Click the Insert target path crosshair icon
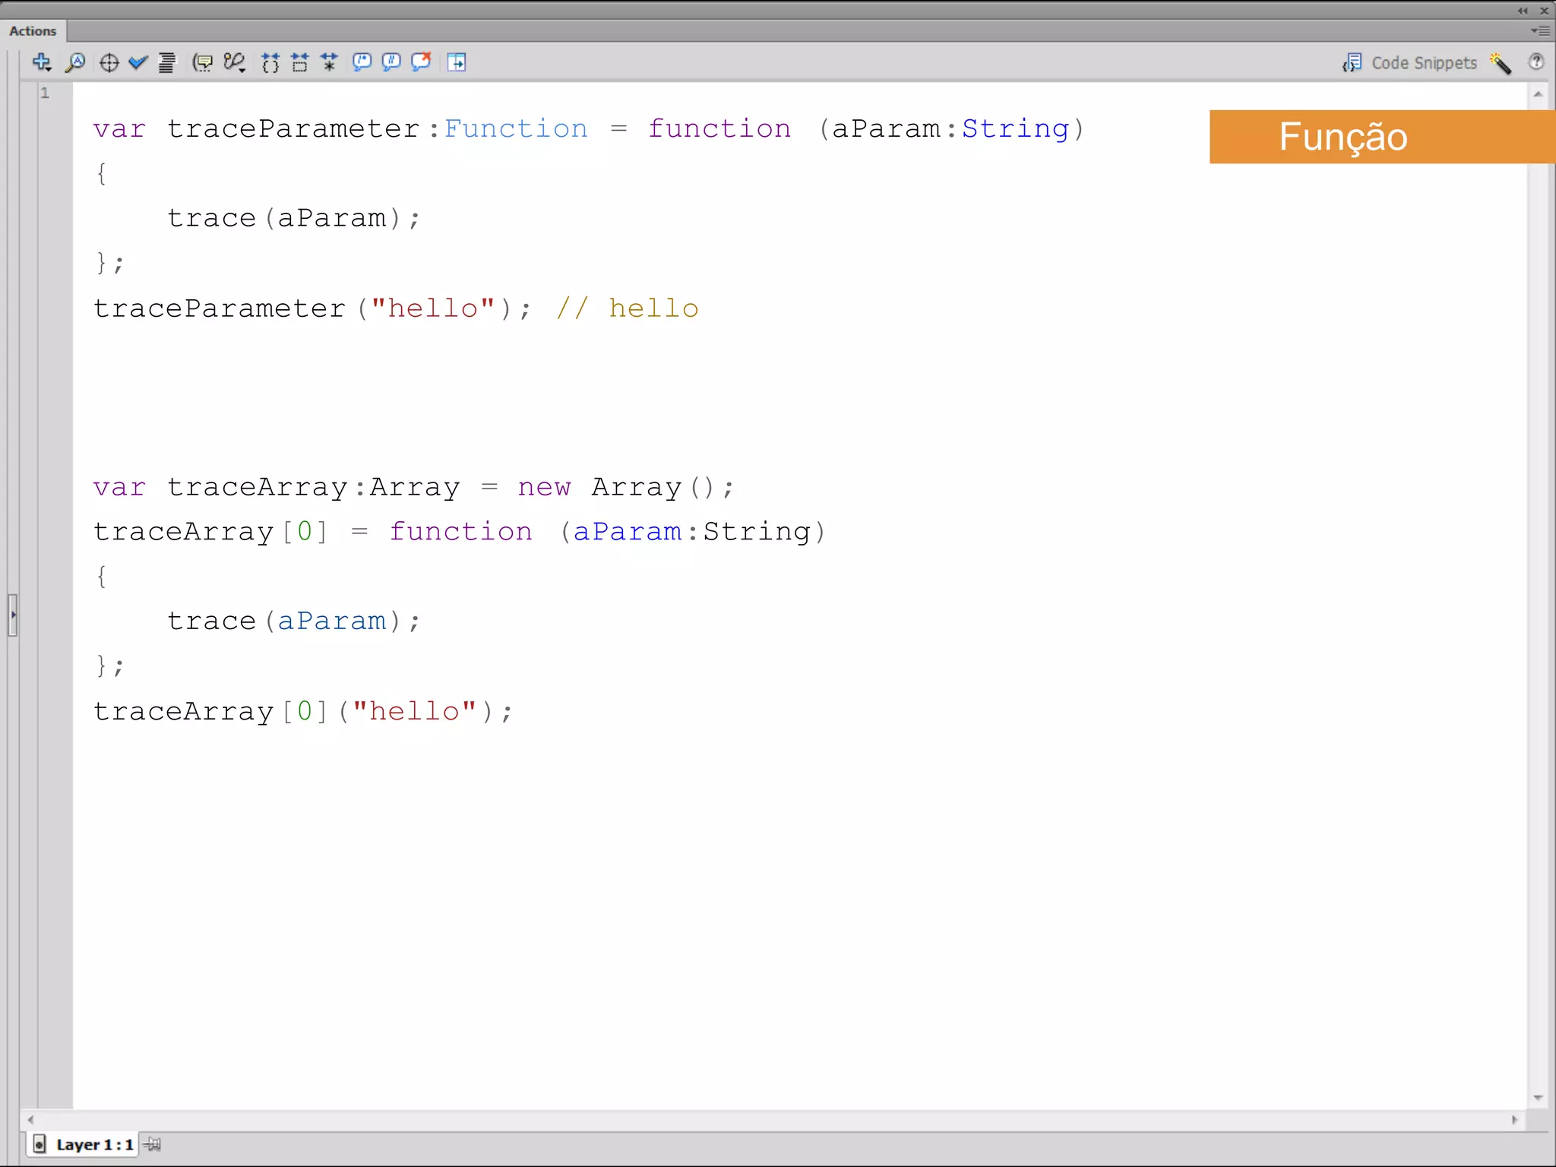Viewport: 1556px width, 1167px height. 109,62
